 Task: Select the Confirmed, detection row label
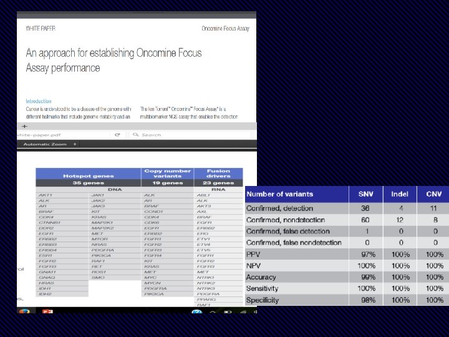click(x=279, y=208)
